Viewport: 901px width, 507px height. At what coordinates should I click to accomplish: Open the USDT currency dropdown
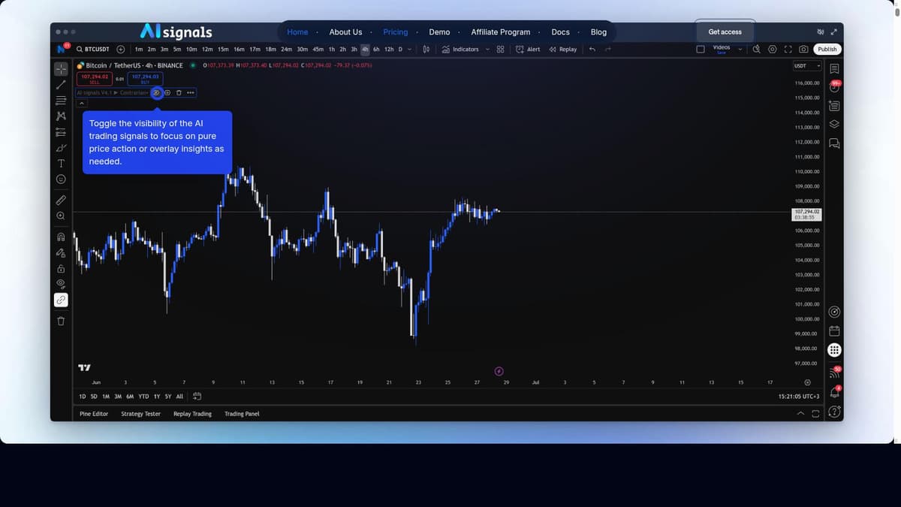coord(808,65)
